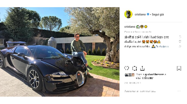Load earlier comments above the first comment

[x=138, y=32]
